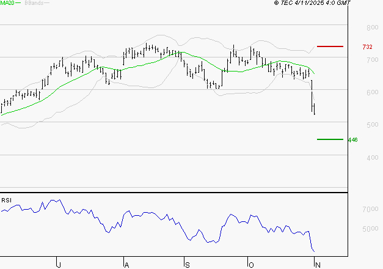Click the red 732 price label

click(x=367, y=46)
